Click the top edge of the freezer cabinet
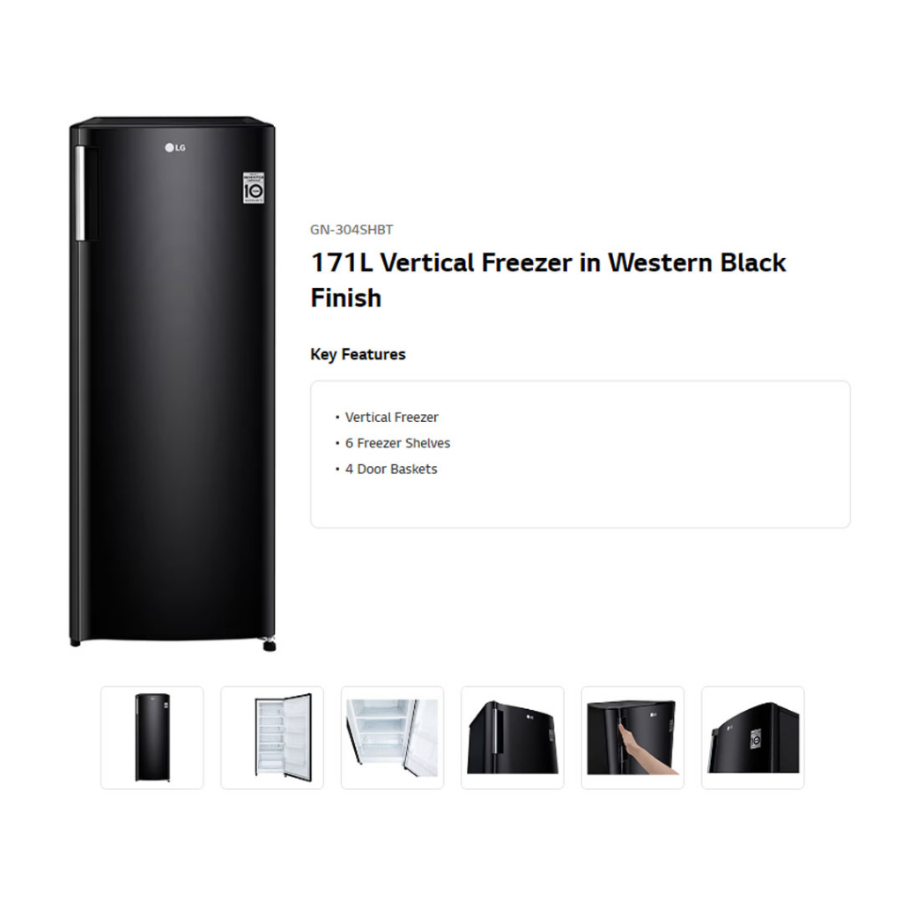The width and height of the screenshot is (902, 902). (x=173, y=122)
